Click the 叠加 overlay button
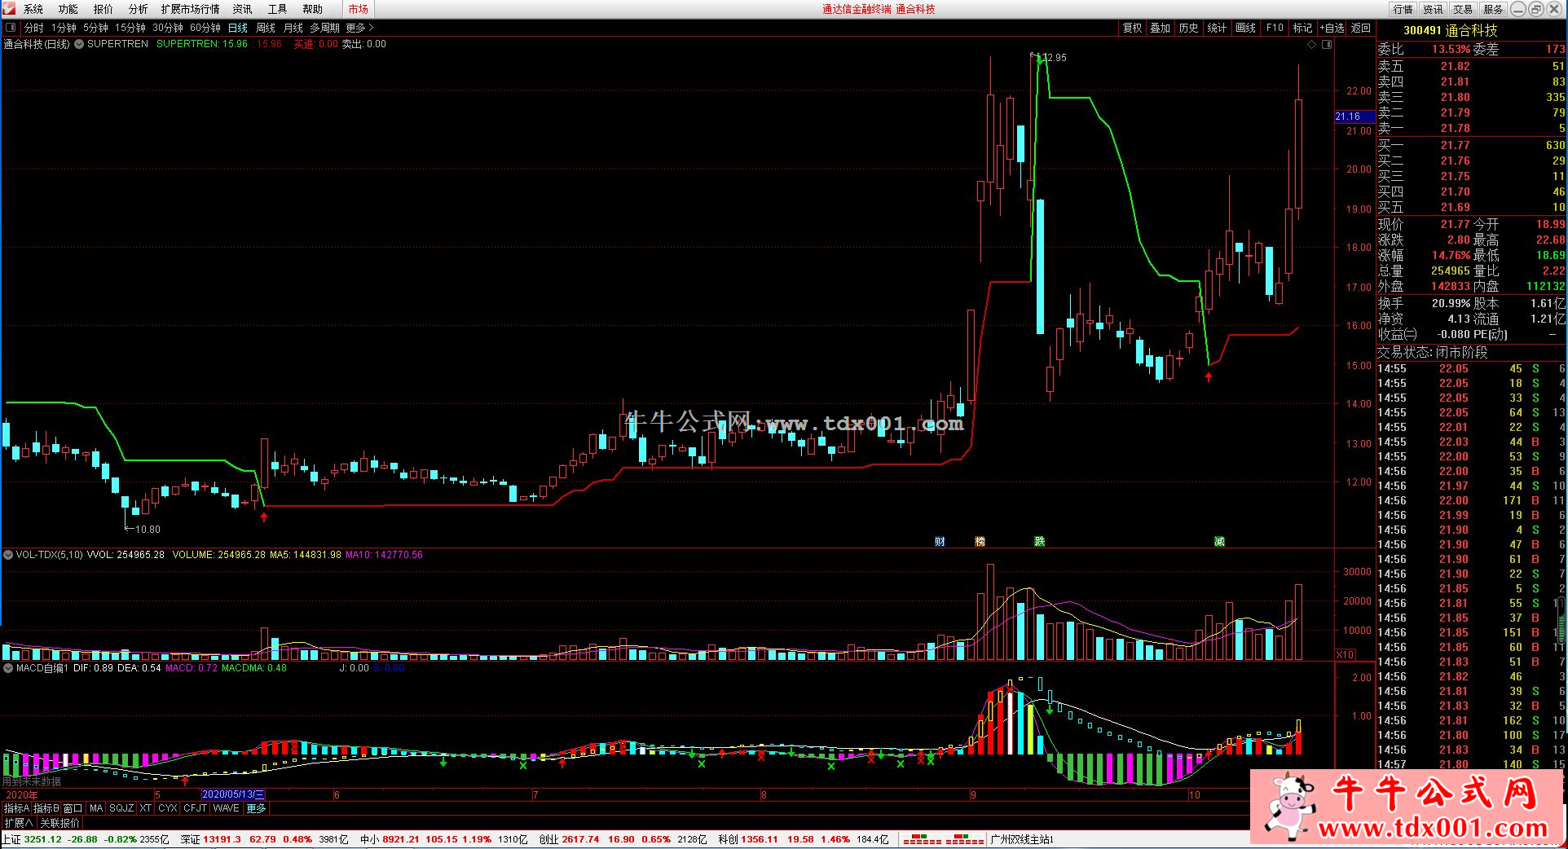 coord(1161,28)
